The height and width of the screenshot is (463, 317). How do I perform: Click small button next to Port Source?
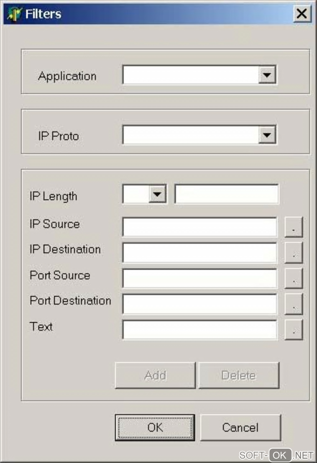293,279
